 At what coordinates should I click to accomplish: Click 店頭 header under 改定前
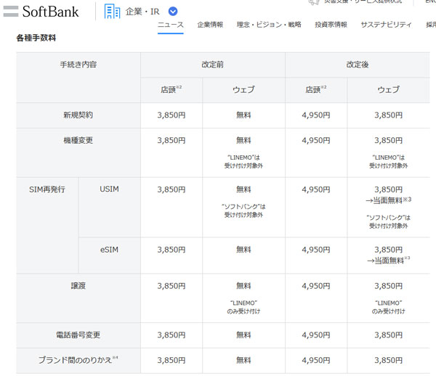coord(171,89)
